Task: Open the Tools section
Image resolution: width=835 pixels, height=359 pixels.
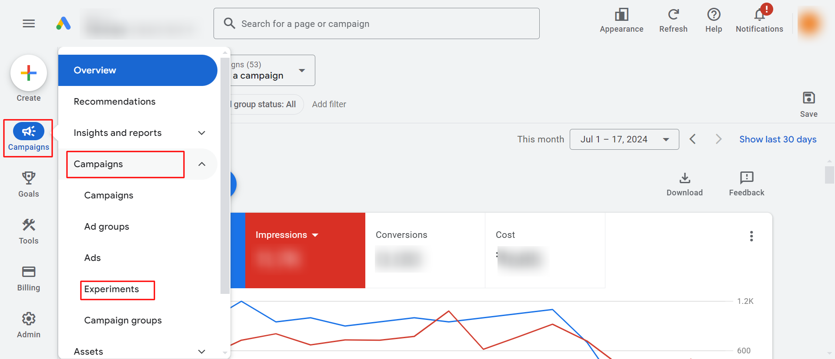Action: [x=29, y=231]
